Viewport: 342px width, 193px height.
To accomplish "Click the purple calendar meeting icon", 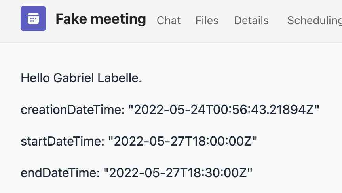I will [33, 19].
